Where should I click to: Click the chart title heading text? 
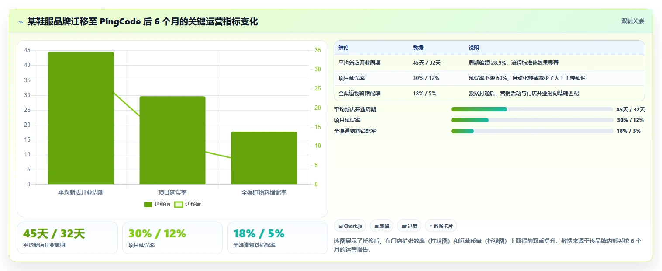click(143, 21)
